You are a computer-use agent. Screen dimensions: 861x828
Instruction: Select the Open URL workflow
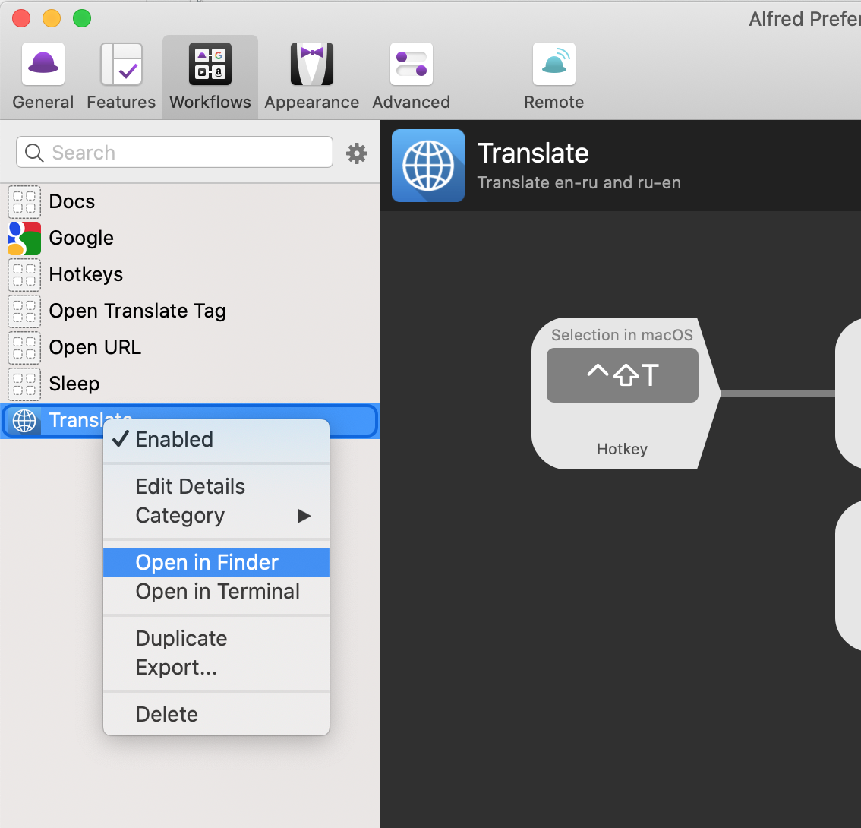[190, 347]
